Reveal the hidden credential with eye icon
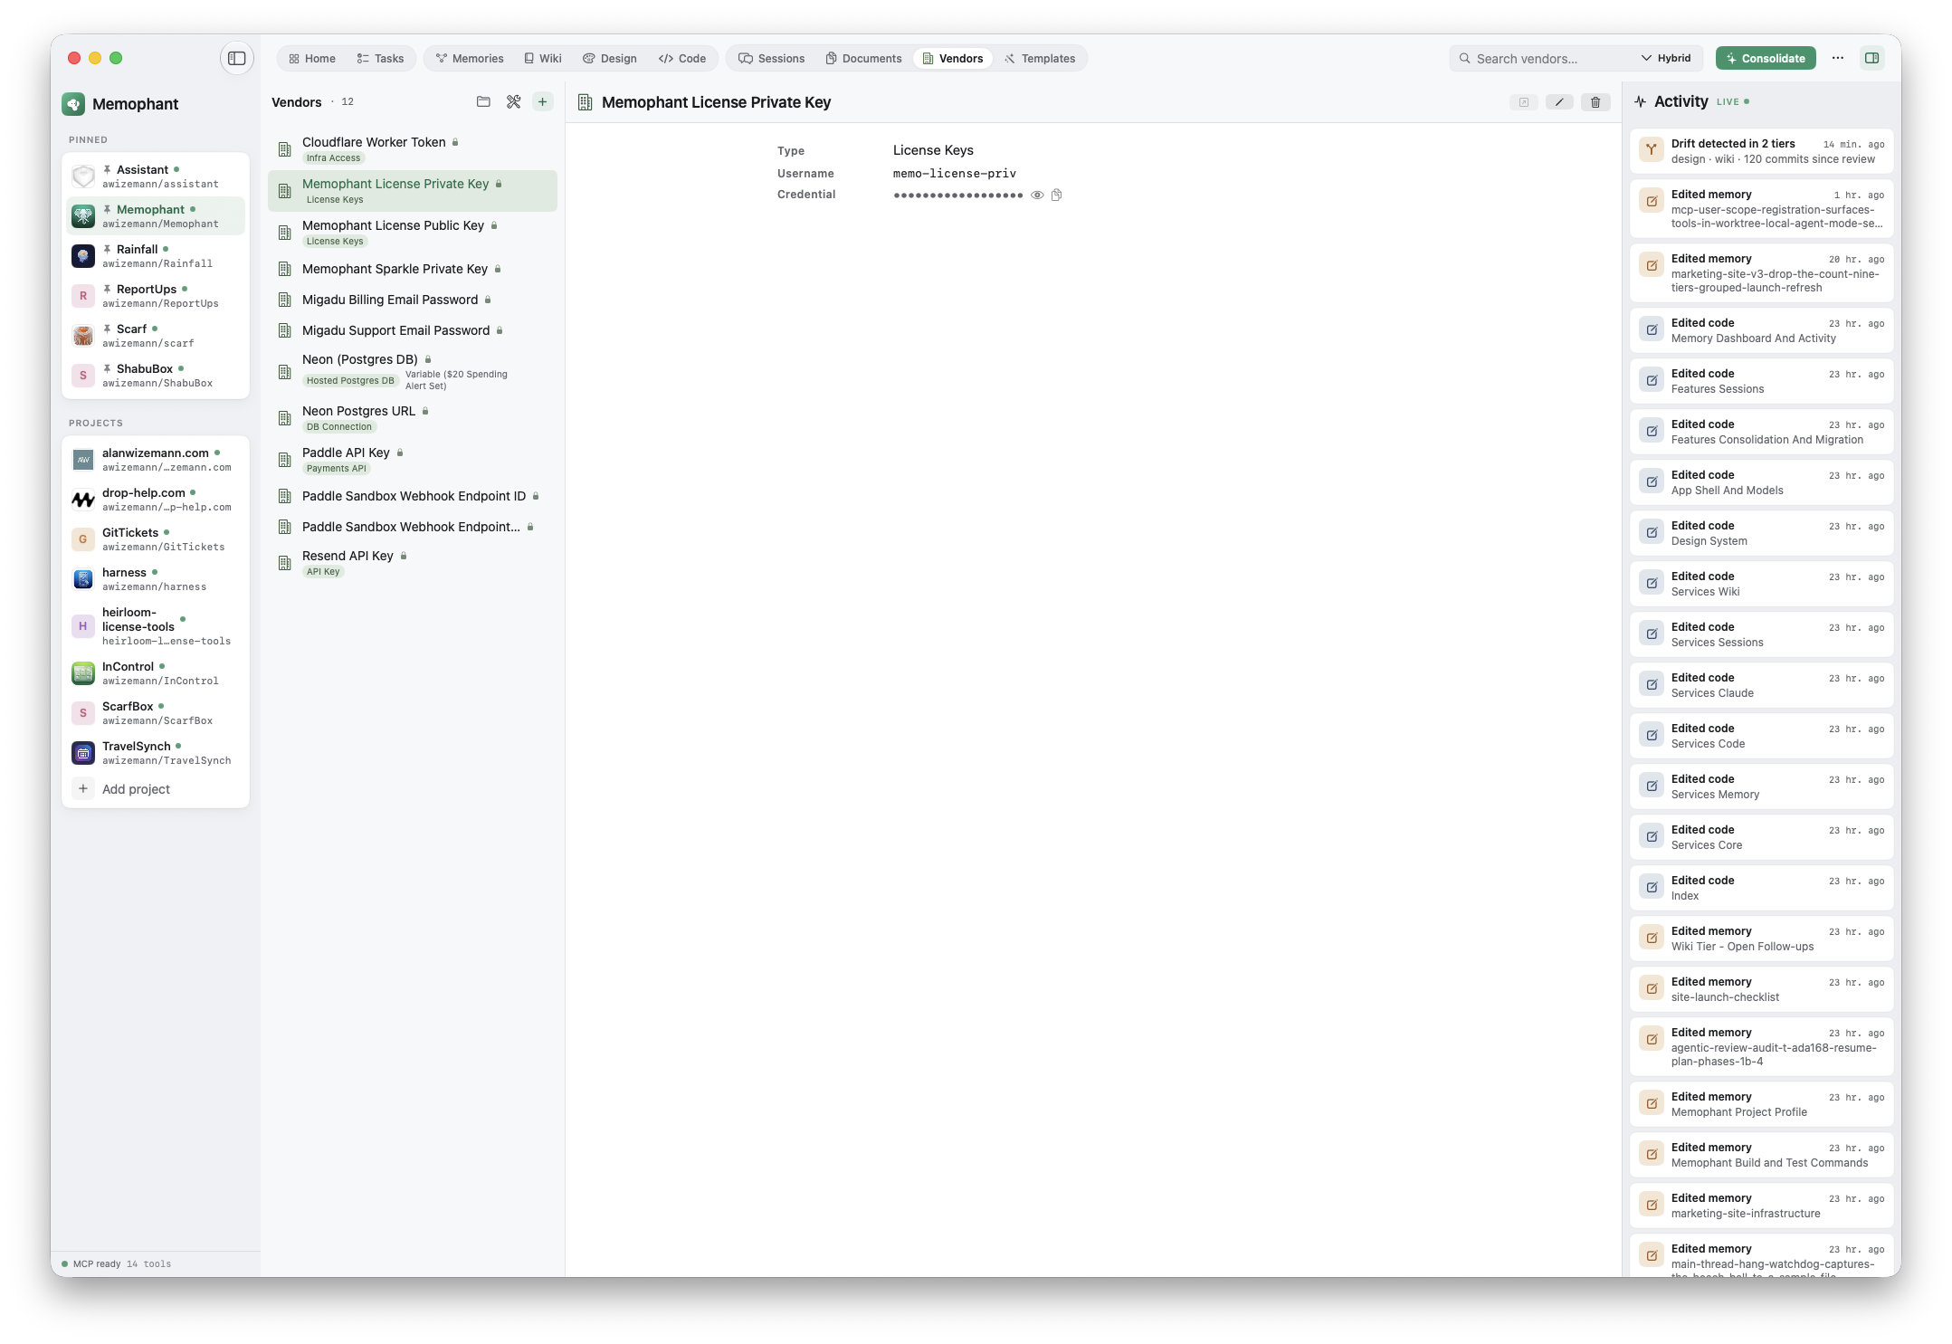 [1037, 195]
